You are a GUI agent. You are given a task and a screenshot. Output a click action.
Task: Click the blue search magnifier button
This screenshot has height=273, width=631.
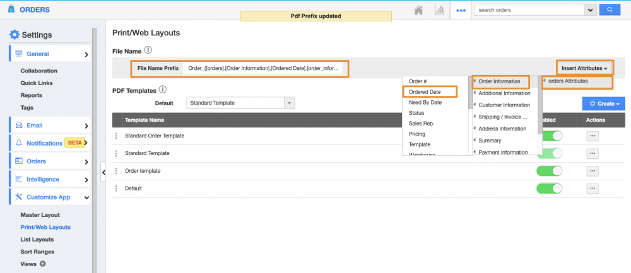click(609, 10)
